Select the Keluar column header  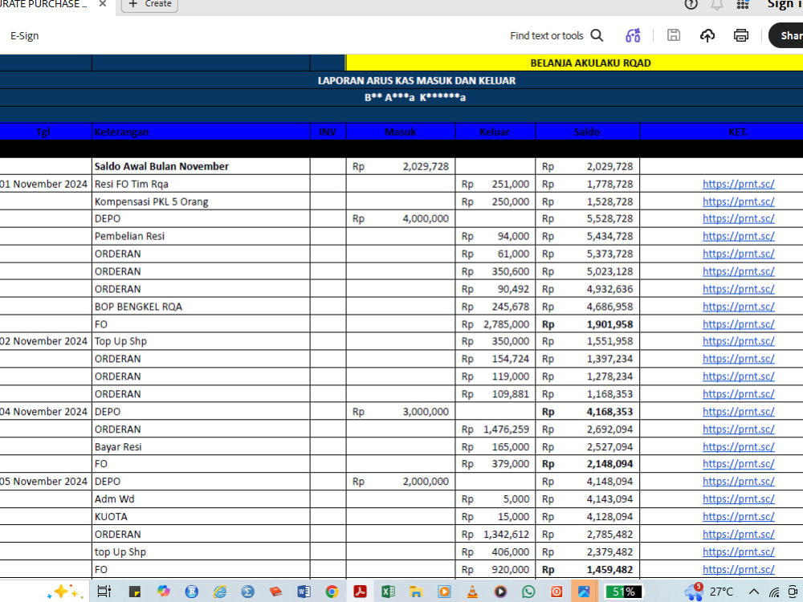[495, 132]
